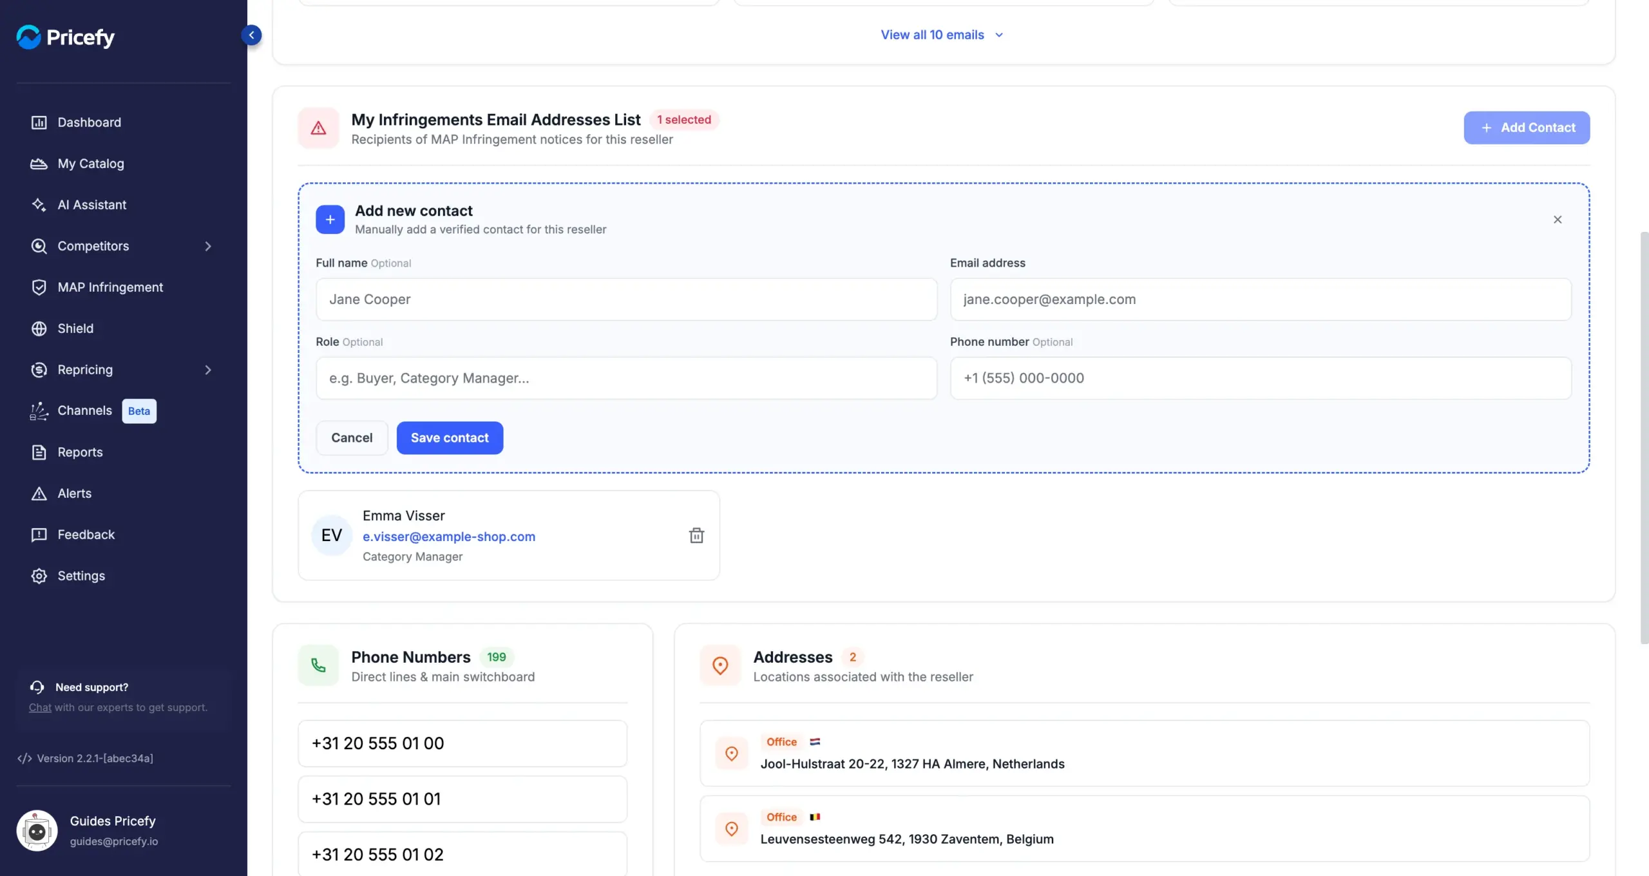Click the Settings gear icon in the sidebar
Screen dimensions: 1649x876
[x=39, y=576]
